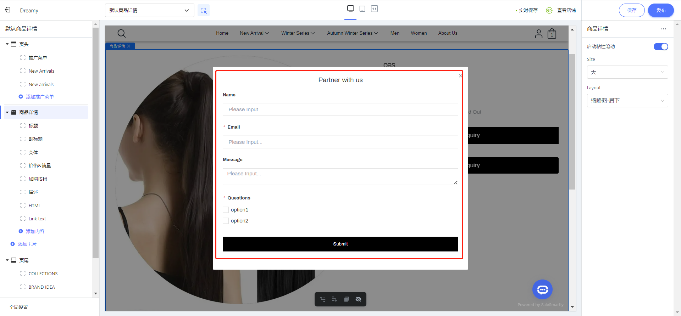This screenshot has height=316, width=681.
Task: Click the 发布 publish button
Action: [661, 10]
